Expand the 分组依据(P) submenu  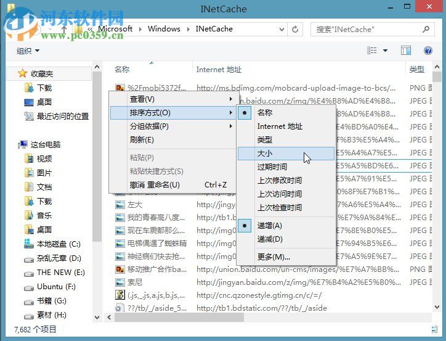pyautogui.click(x=174, y=126)
